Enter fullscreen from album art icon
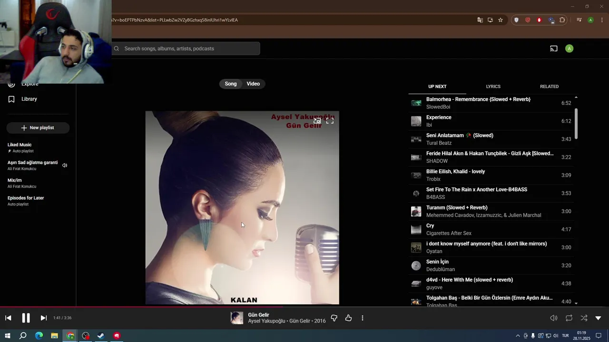 point(330,121)
